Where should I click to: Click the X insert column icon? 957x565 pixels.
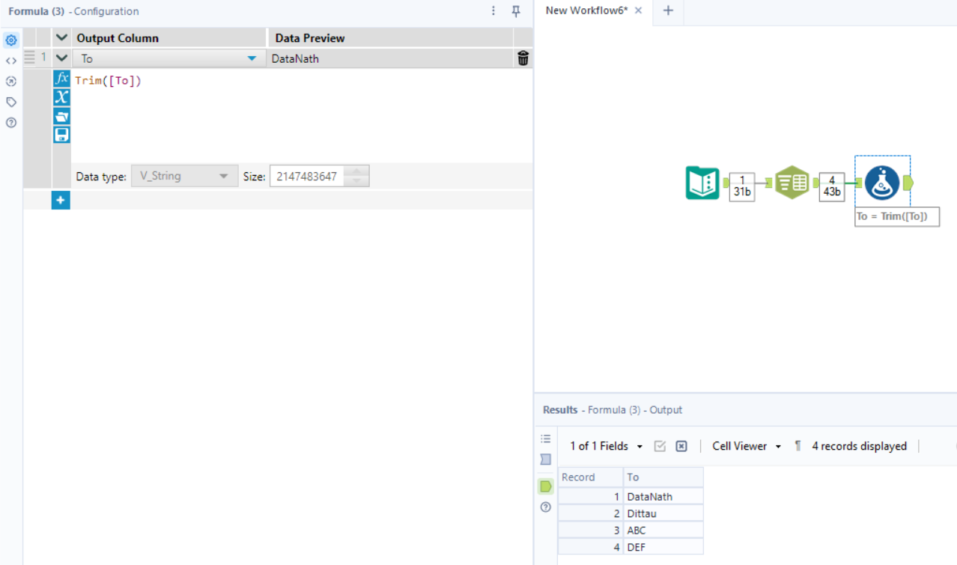coord(61,96)
